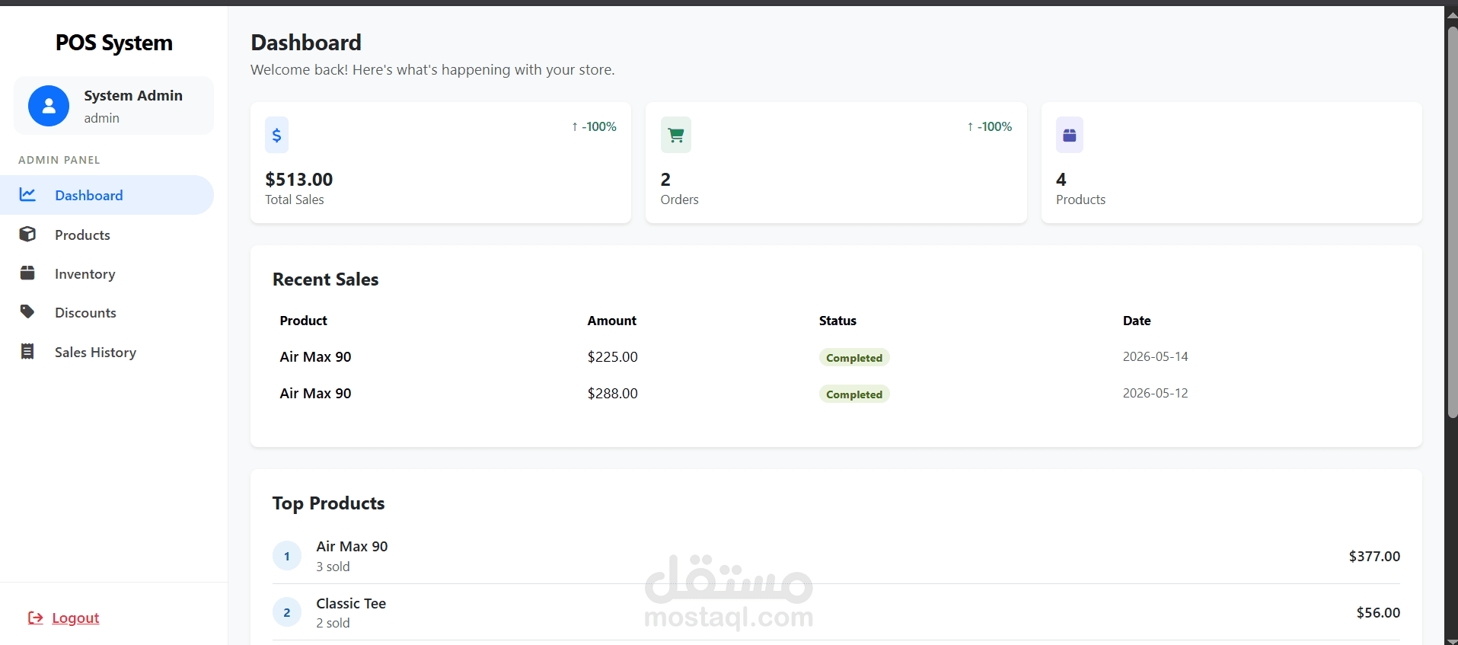This screenshot has height=645, width=1458.
Task: Click the Recent Sales heading
Action: pos(326,279)
